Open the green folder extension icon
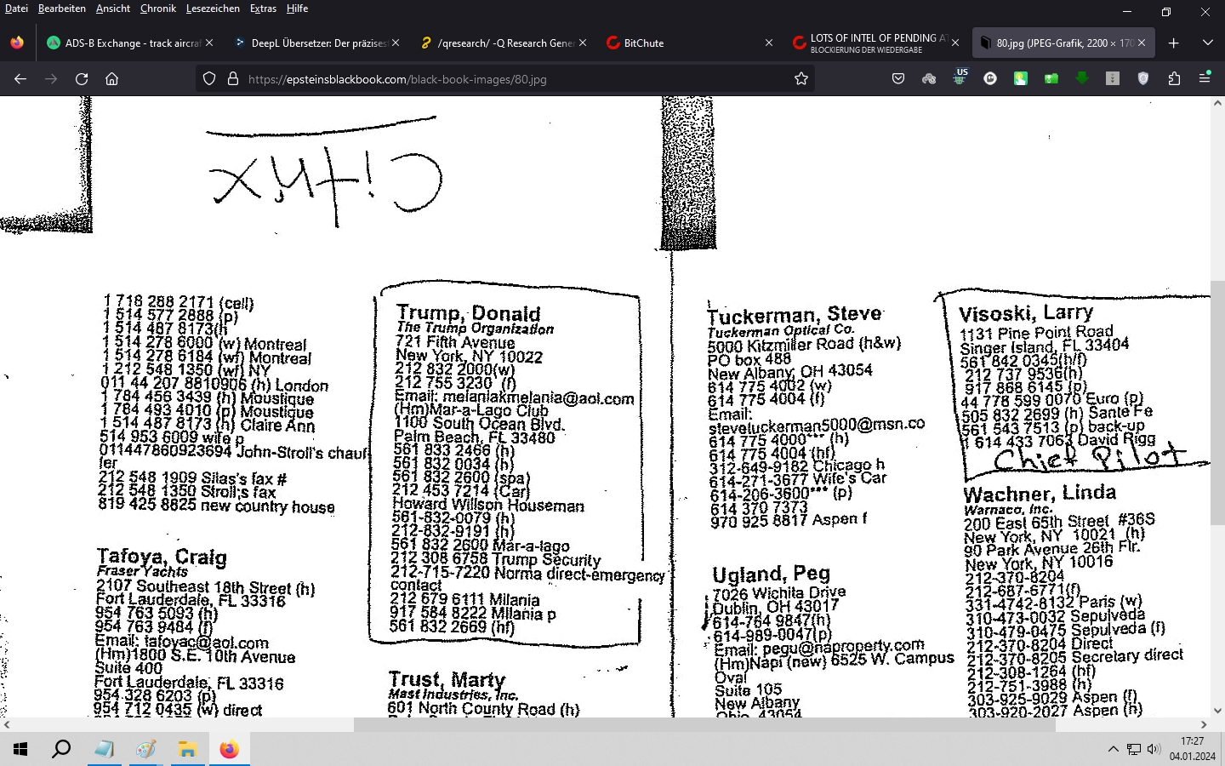 pos(1051,78)
